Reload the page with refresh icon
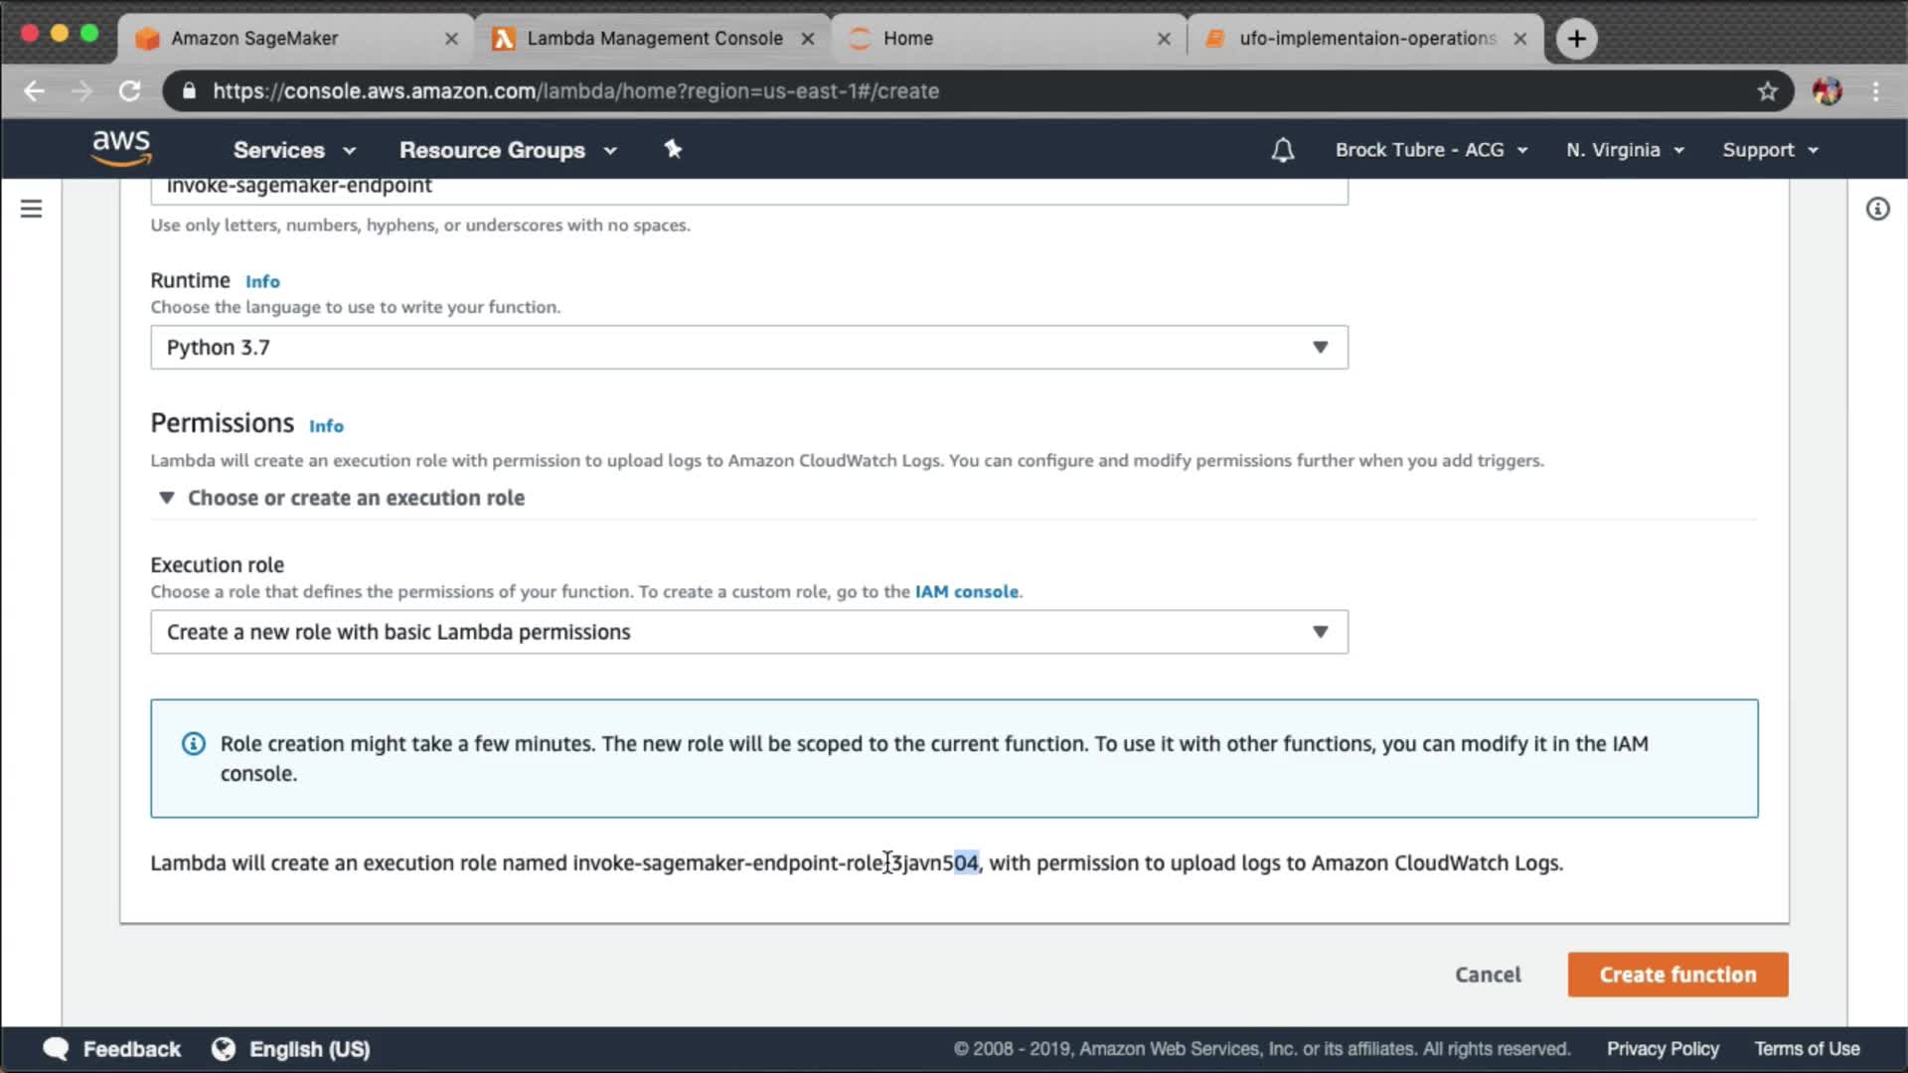The width and height of the screenshot is (1908, 1073). 130,91
